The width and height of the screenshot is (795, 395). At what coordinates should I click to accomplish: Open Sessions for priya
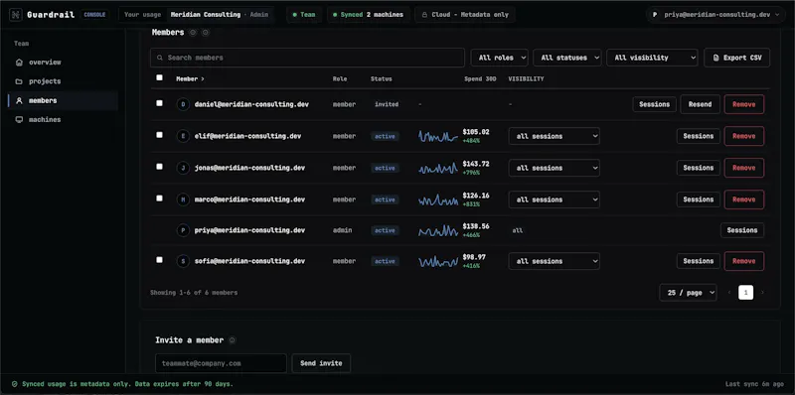point(742,230)
